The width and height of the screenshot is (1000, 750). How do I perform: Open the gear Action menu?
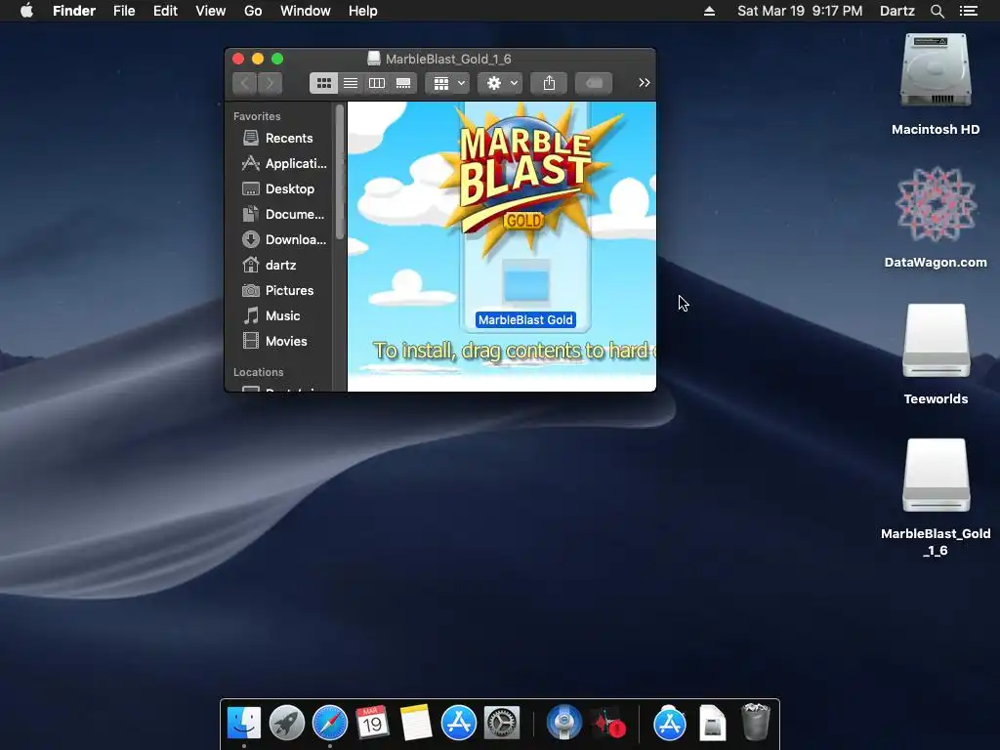pyautogui.click(x=501, y=83)
